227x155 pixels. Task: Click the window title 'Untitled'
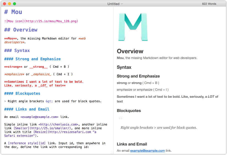click(113, 4)
